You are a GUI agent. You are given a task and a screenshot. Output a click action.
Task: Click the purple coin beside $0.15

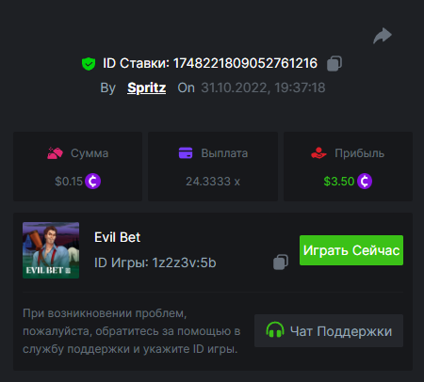[92, 181]
